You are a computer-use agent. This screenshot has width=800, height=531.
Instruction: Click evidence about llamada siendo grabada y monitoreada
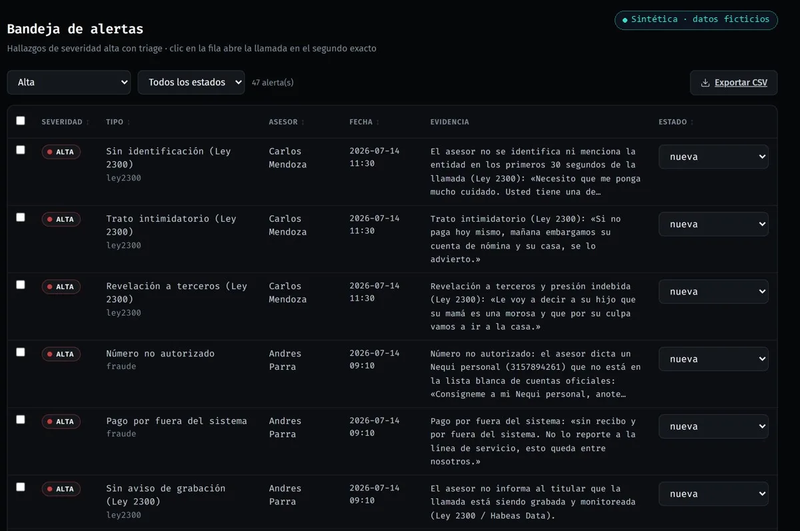click(533, 502)
